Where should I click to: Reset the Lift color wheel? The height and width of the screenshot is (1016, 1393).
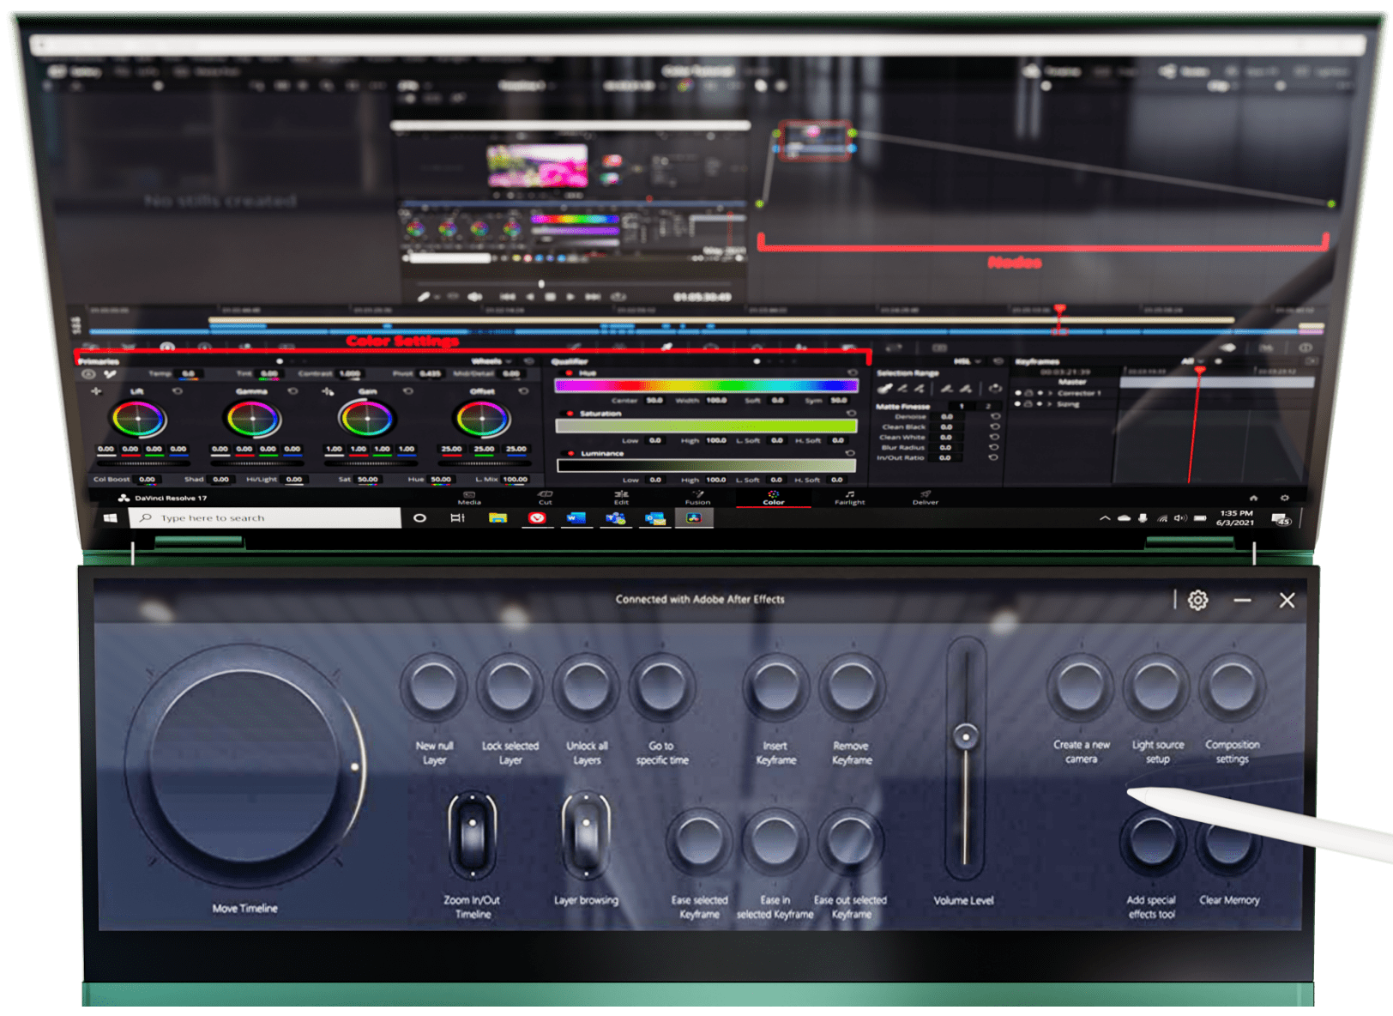click(178, 391)
